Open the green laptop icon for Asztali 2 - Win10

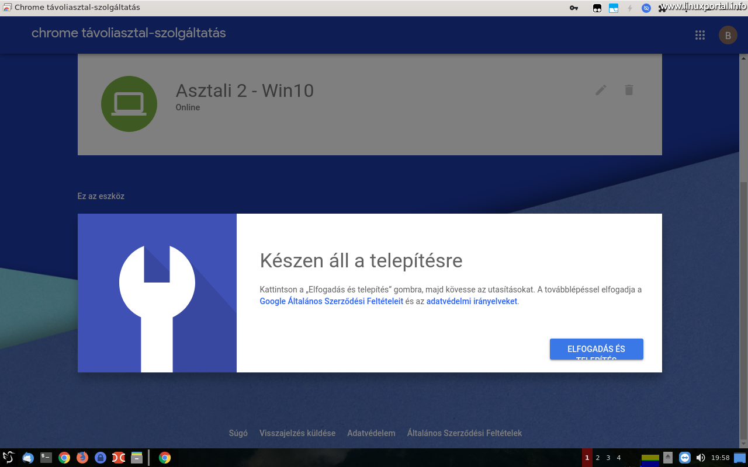pyautogui.click(x=129, y=104)
